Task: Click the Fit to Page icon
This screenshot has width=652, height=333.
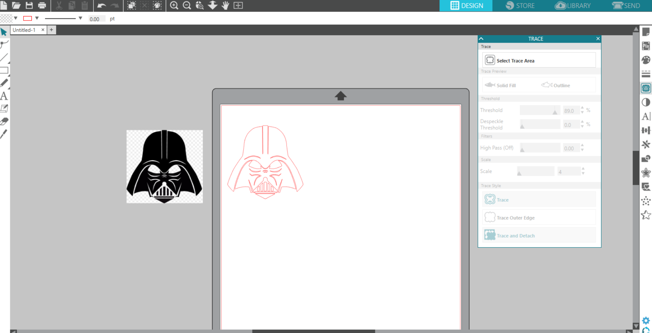Action: [x=238, y=5]
